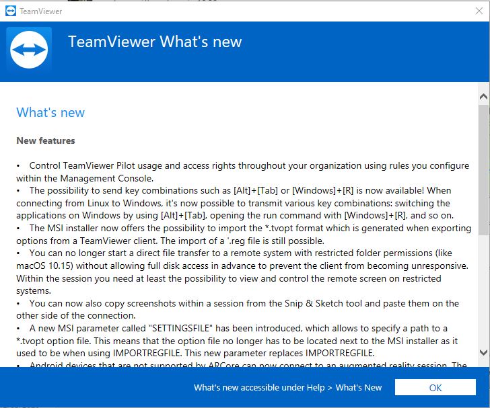Click the "TeamViewer" window title text
Viewport: 490px width, 408px height.
40,11
